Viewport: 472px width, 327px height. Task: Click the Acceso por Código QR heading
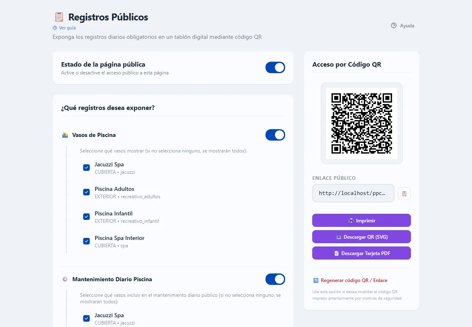tap(347, 65)
